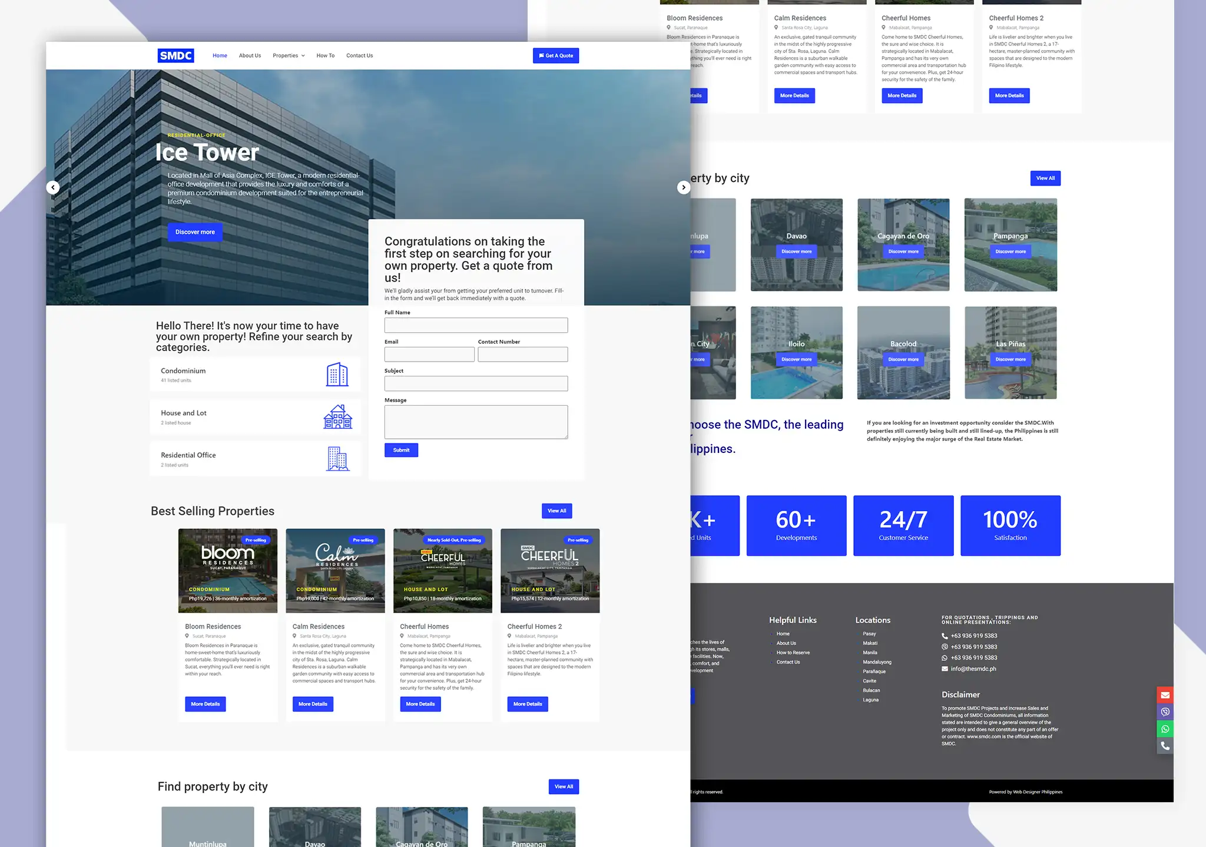Image resolution: width=1206 pixels, height=847 pixels.
Task: Open the Contact Us menu item
Action: pyautogui.click(x=359, y=55)
